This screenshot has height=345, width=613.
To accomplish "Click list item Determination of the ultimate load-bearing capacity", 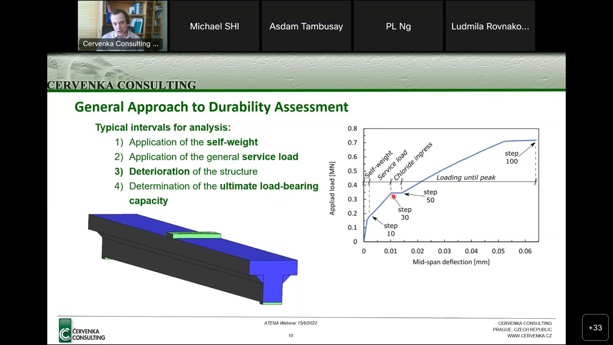I will 216,193.
